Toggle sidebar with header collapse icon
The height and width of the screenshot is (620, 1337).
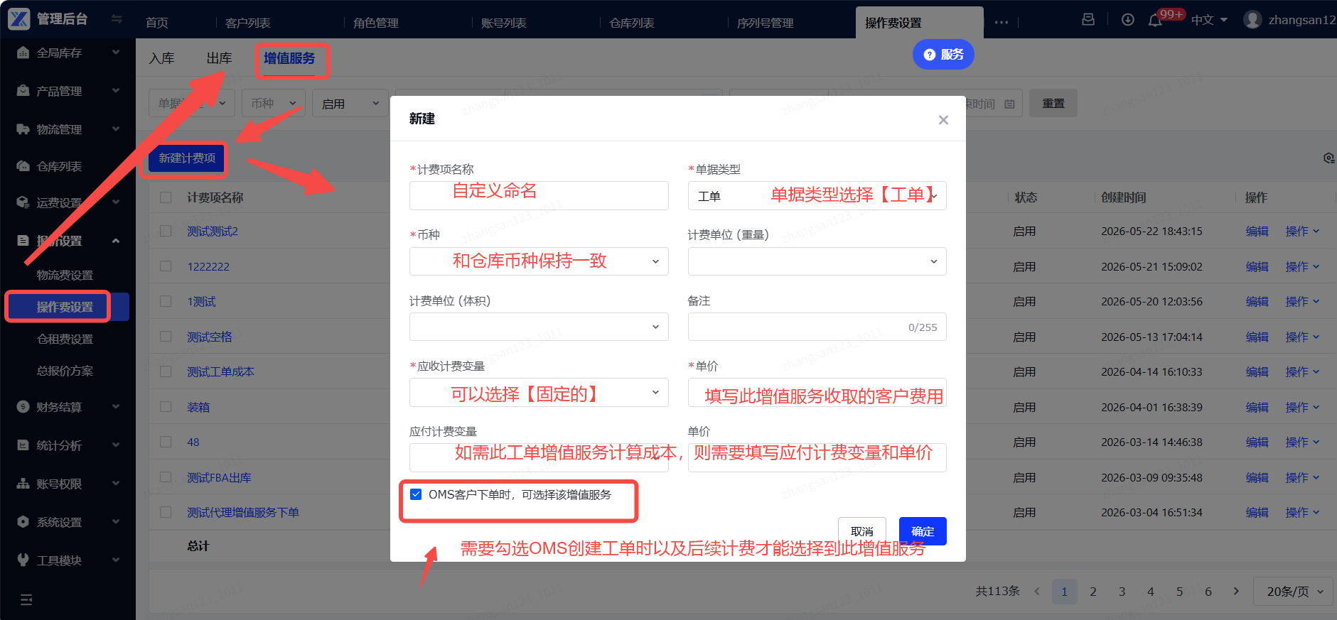coord(117,19)
